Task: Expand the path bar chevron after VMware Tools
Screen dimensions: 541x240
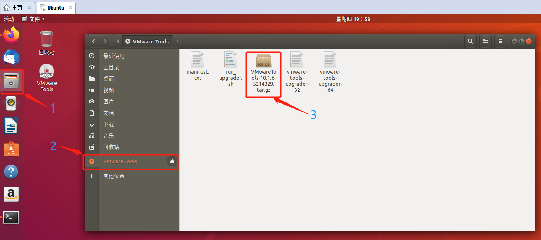Action: click(177, 41)
